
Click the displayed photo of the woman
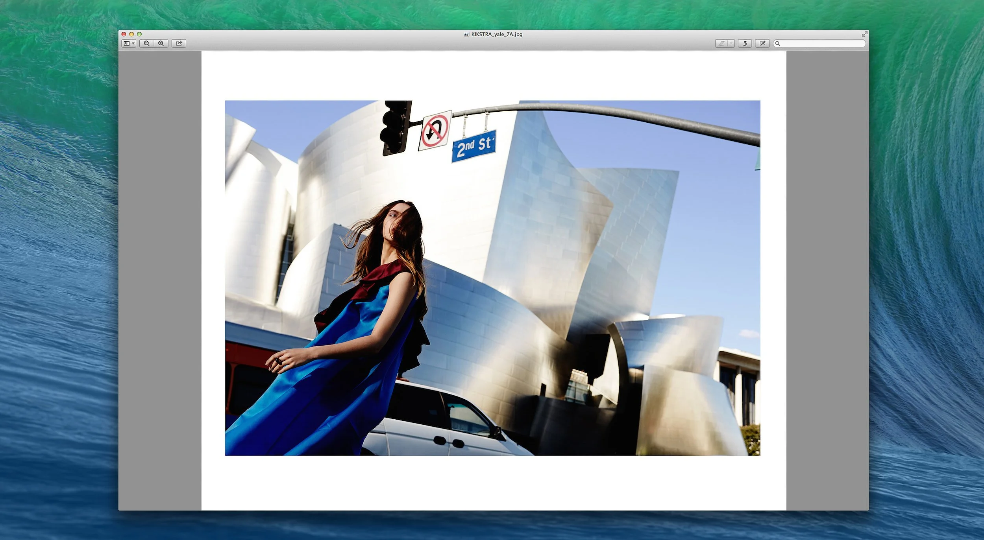492,278
